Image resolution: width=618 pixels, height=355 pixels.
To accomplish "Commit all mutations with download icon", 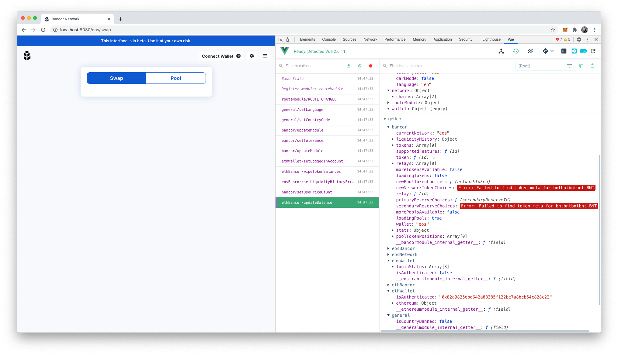I will pos(349,66).
